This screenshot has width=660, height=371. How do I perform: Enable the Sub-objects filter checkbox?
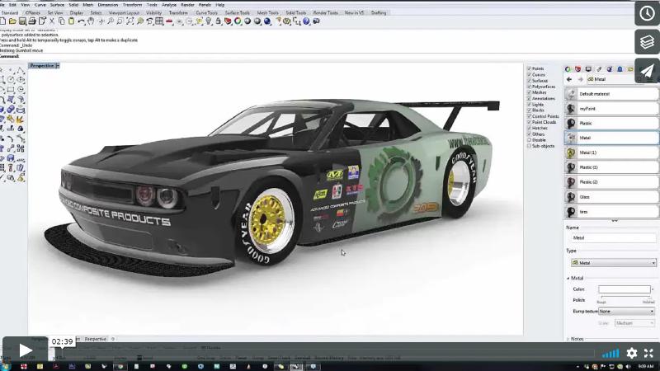pyautogui.click(x=529, y=146)
